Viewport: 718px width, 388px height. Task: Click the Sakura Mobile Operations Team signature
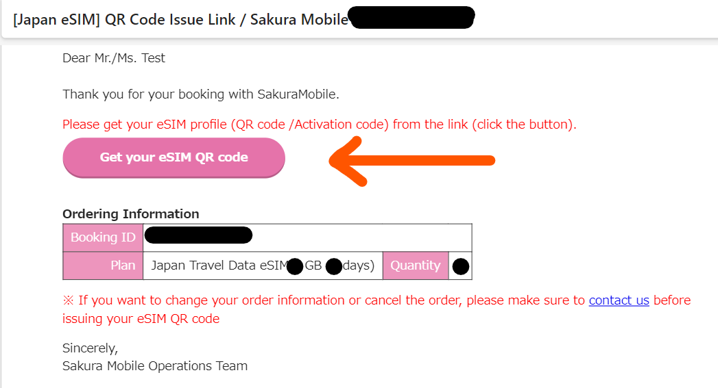(155, 366)
